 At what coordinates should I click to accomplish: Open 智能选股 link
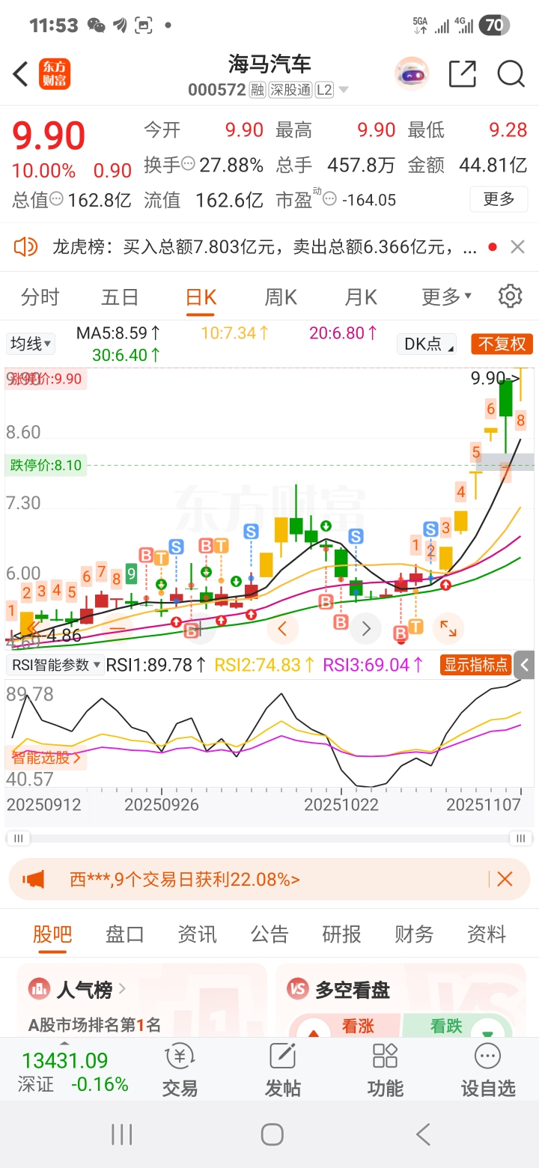46,758
